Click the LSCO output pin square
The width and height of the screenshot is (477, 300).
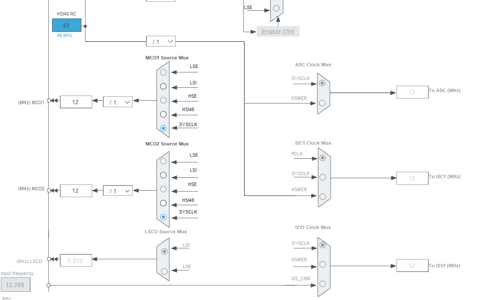coord(49,259)
